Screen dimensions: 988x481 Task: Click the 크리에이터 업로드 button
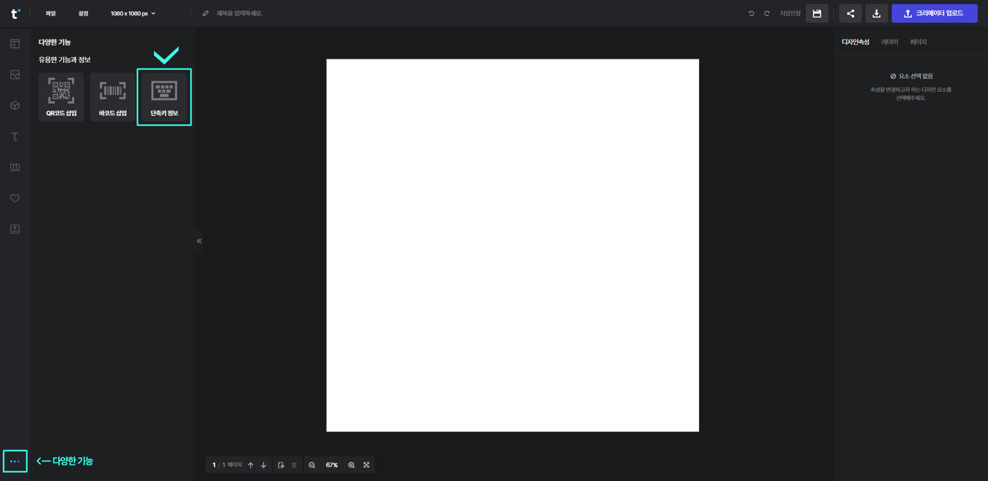tap(934, 13)
